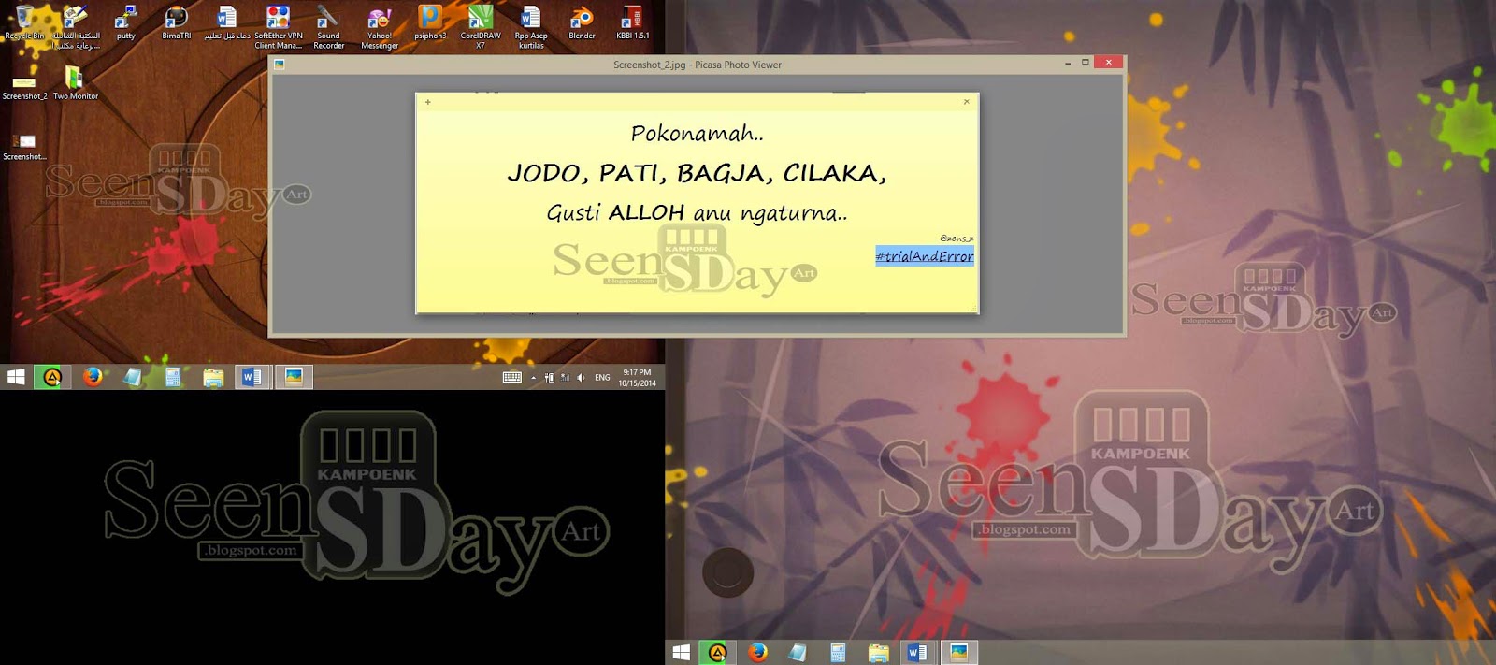This screenshot has width=1496, height=665.
Task: Open the notepad icon on the taskbar without a clock
Action: (x=798, y=652)
